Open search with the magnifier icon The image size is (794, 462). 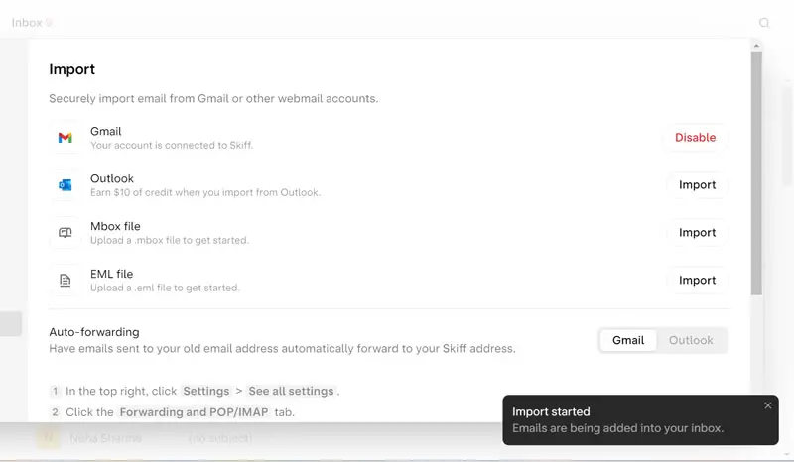[764, 22]
